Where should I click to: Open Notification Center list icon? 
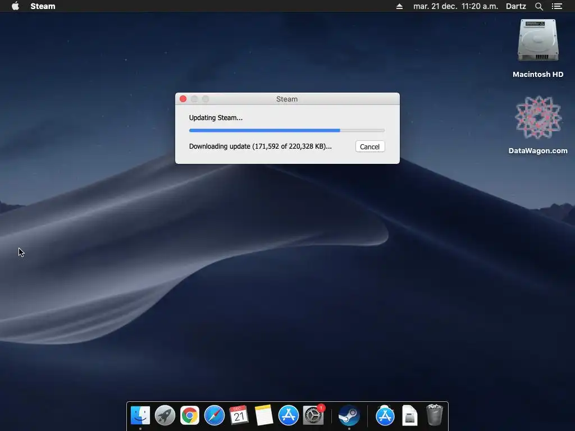click(556, 6)
